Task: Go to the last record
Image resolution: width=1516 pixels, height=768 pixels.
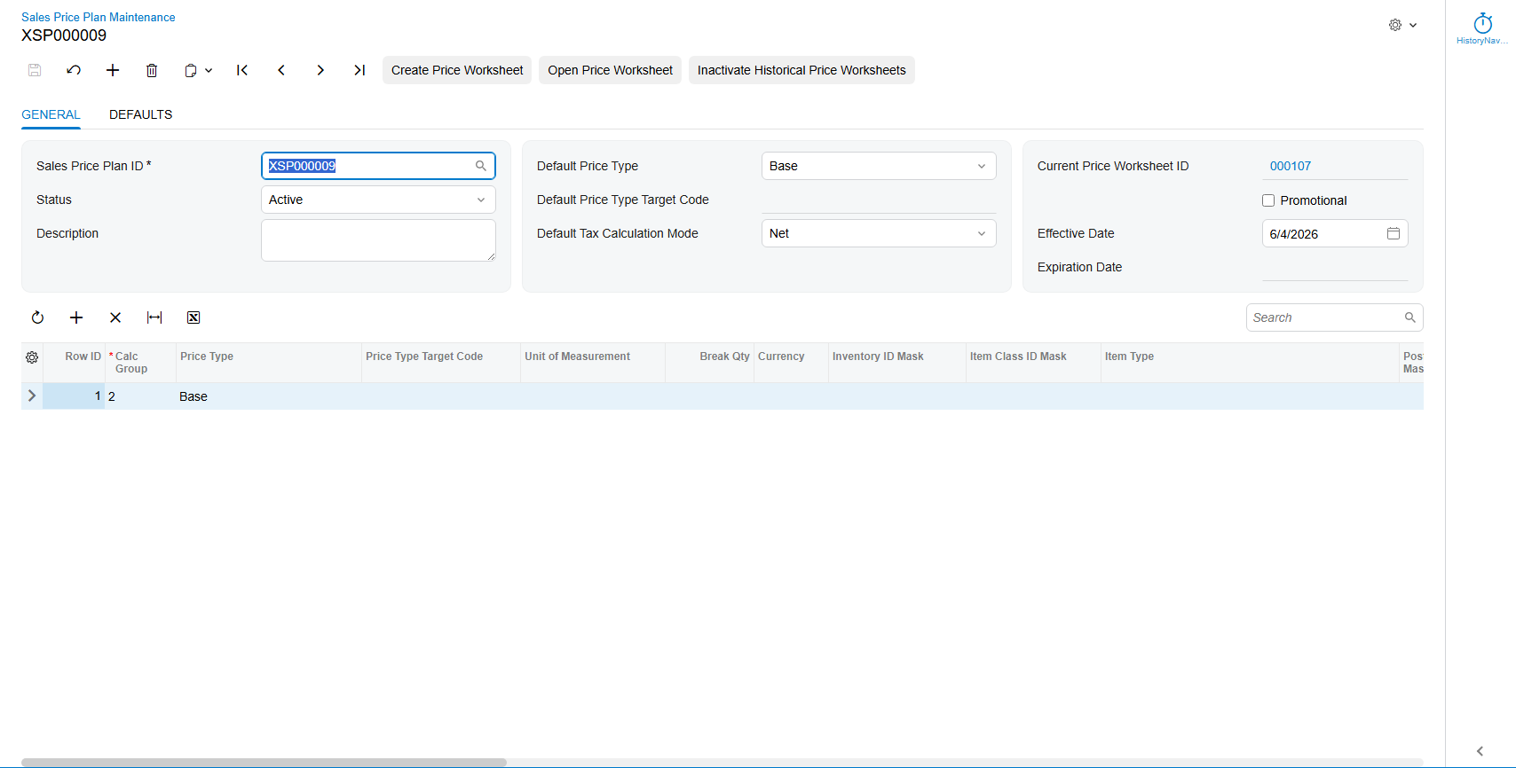Action: [359, 70]
